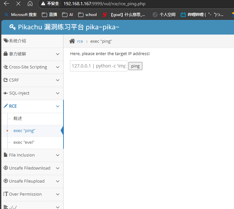Click the upload icon beside Unsafe Fileupload
The image size is (234, 209).
click(x=6, y=181)
